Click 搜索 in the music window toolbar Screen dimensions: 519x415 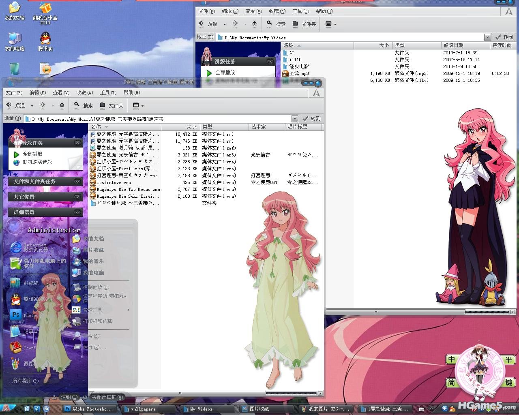[83, 105]
